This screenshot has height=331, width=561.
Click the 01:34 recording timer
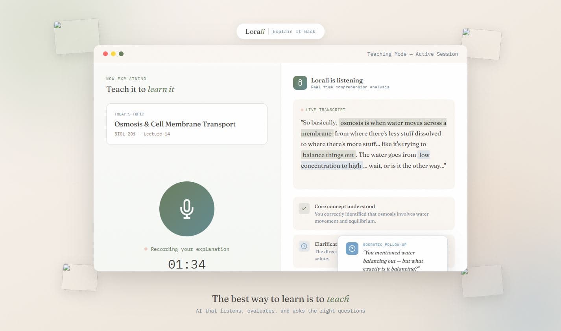coord(186,264)
